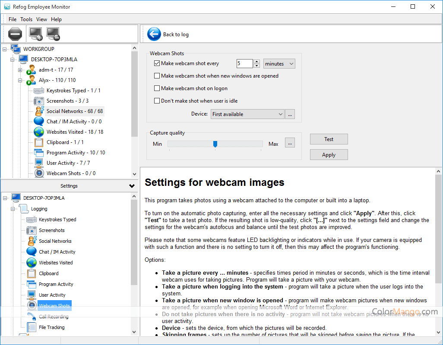Click the webcam interval number field

(x=244, y=64)
